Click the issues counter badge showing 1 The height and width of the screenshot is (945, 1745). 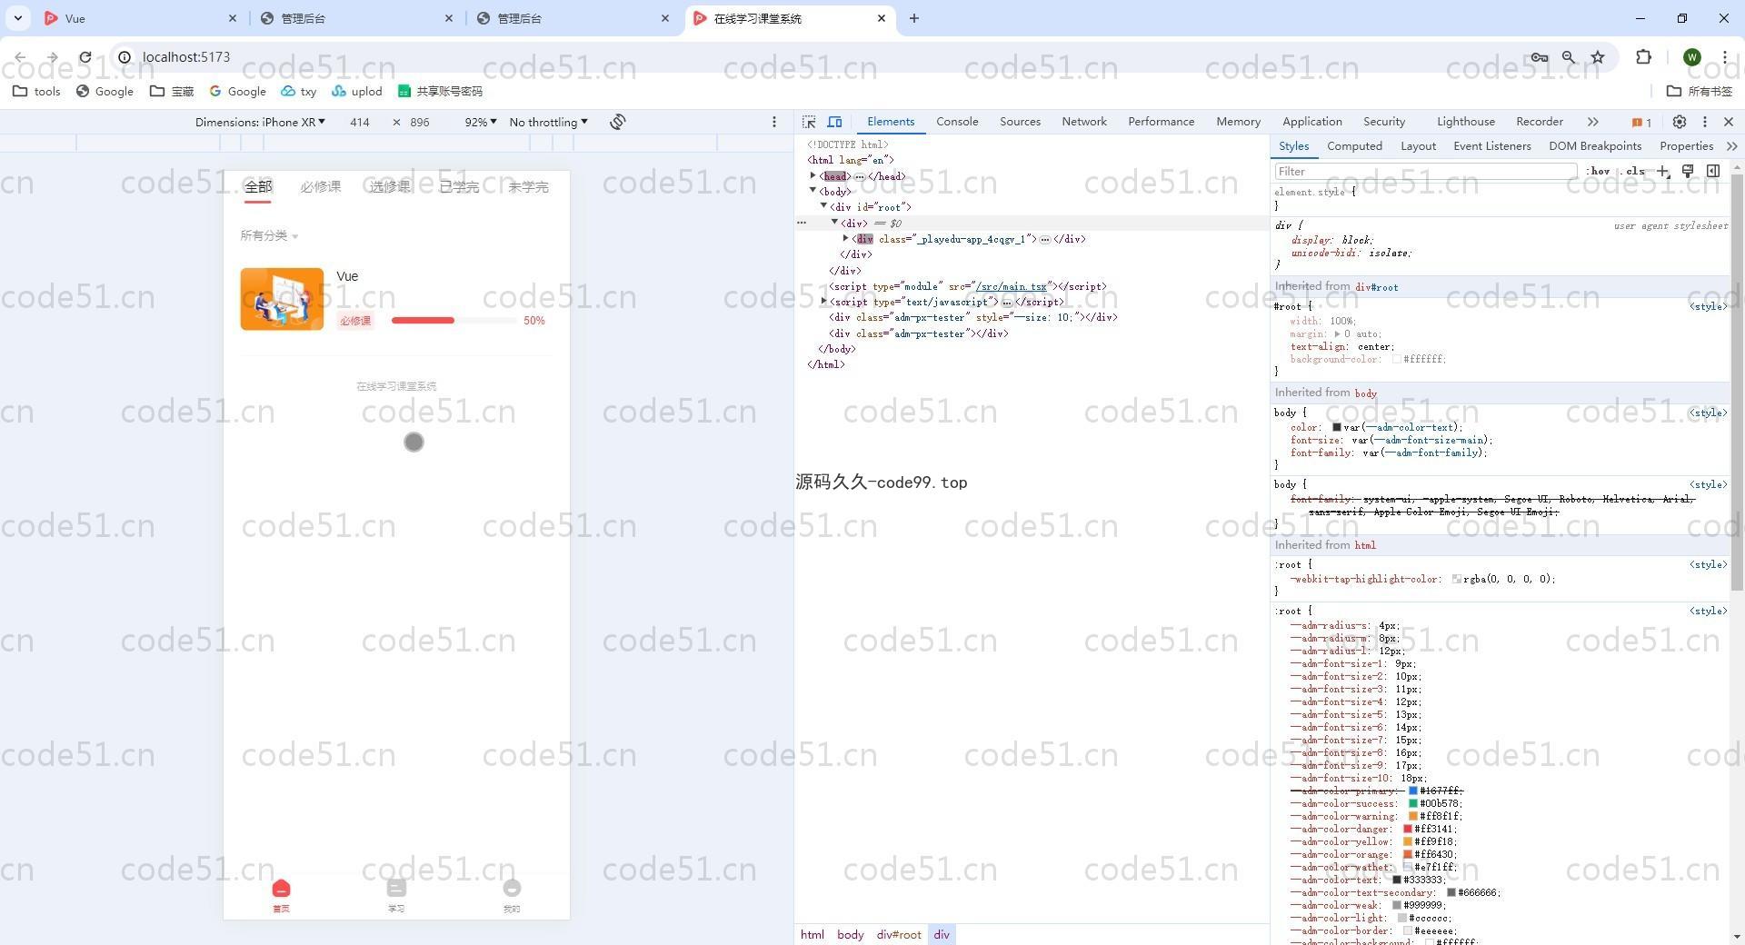pyautogui.click(x=1641, y=123)
